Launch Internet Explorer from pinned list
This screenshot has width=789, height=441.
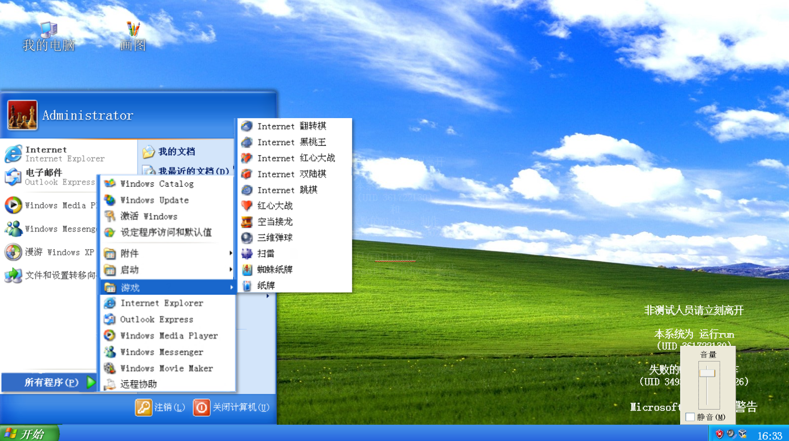(x=55, y=154)
